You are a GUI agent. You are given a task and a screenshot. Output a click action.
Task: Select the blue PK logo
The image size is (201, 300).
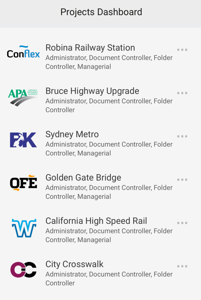click(23, 140)
